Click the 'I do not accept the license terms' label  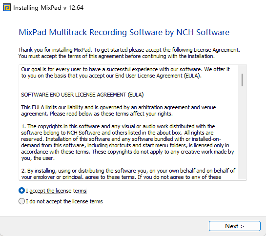pyautogui.click(x=64, y=201)
